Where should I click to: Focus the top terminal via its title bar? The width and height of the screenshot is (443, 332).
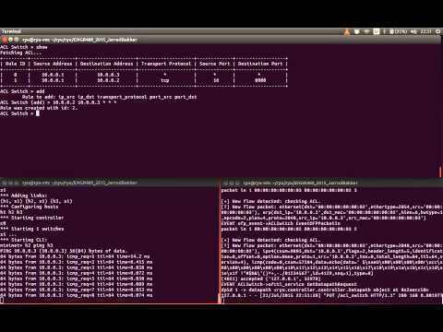(221, 40)
